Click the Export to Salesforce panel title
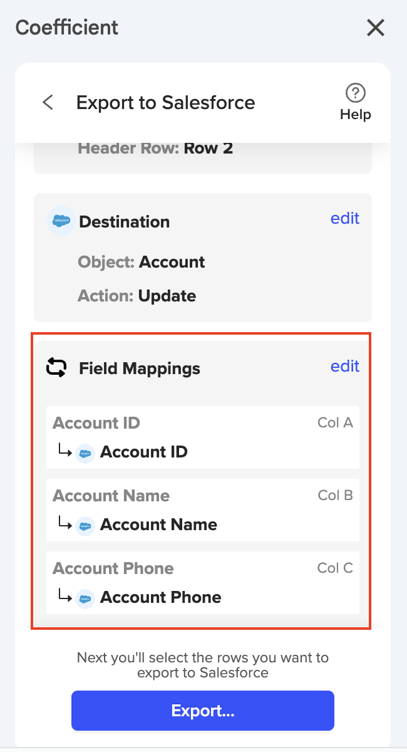The height and width of the screenshot is (752, 407). (165, 103)
